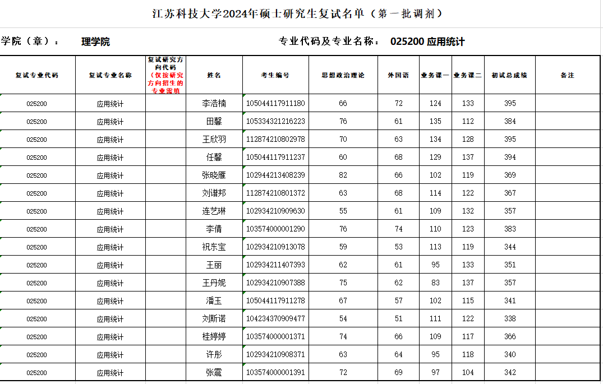Select the 复试研究方向代码 header cell
Image resolution: width=603 pixels, height=384 pixels.
(165, 75)
